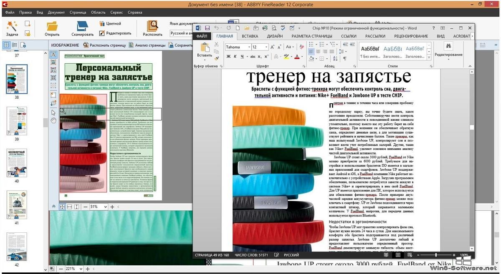
Task: Open a file with FineReader's Открыть button
Action: (52, 28)
